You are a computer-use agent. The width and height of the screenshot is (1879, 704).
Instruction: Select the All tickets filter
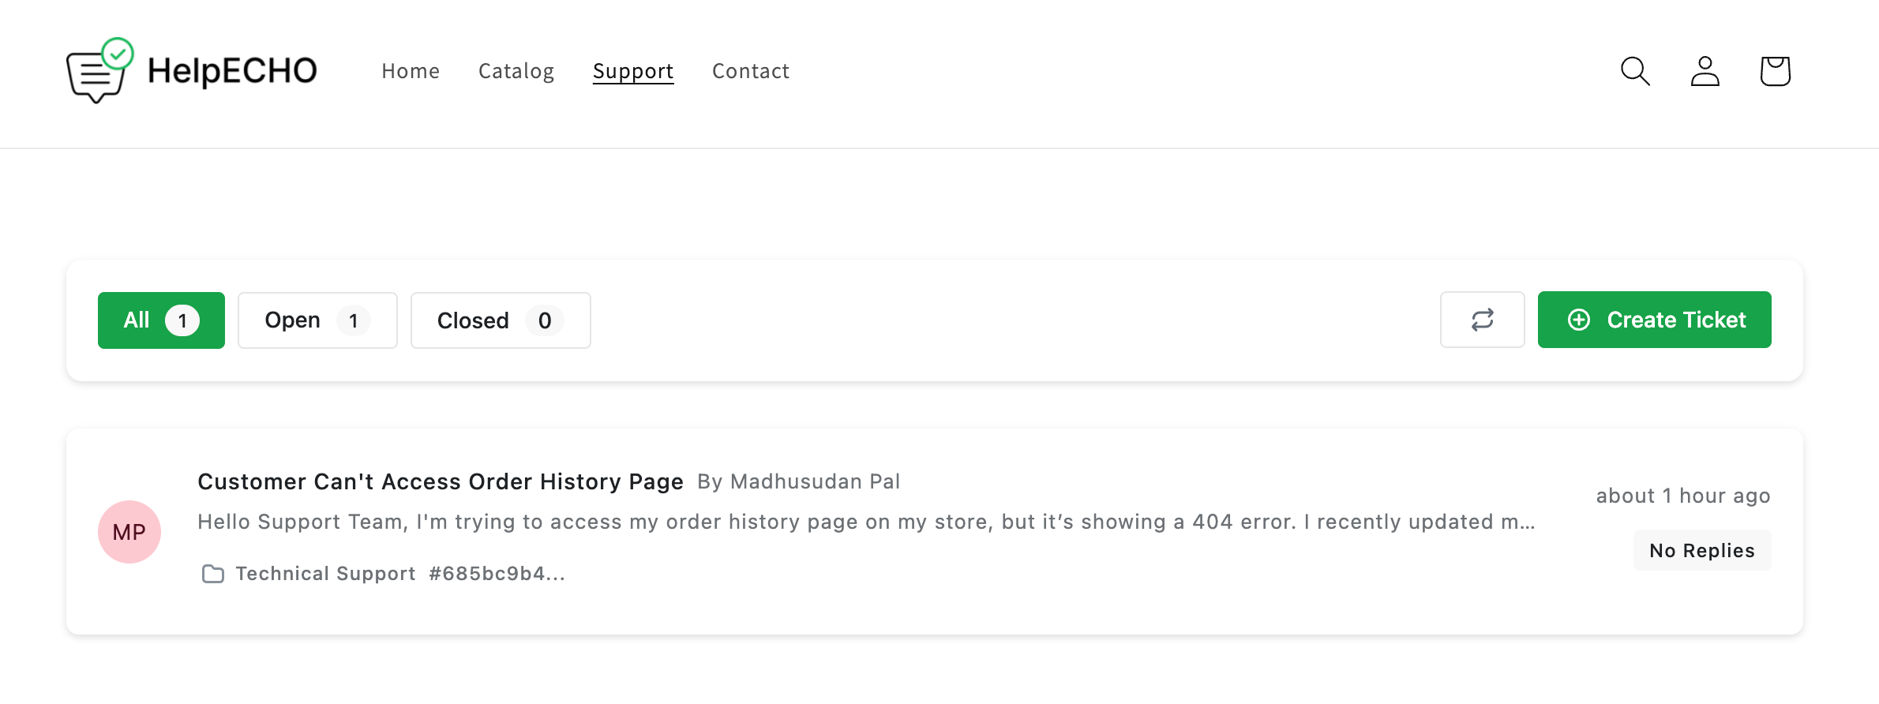pyautogui.click(x=161, y=320)
